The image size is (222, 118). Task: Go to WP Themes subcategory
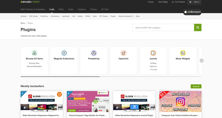103,16
